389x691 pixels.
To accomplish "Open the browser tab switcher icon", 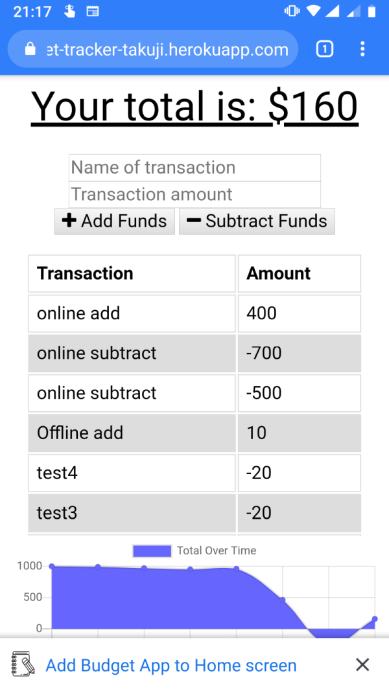I will (325, 49).
